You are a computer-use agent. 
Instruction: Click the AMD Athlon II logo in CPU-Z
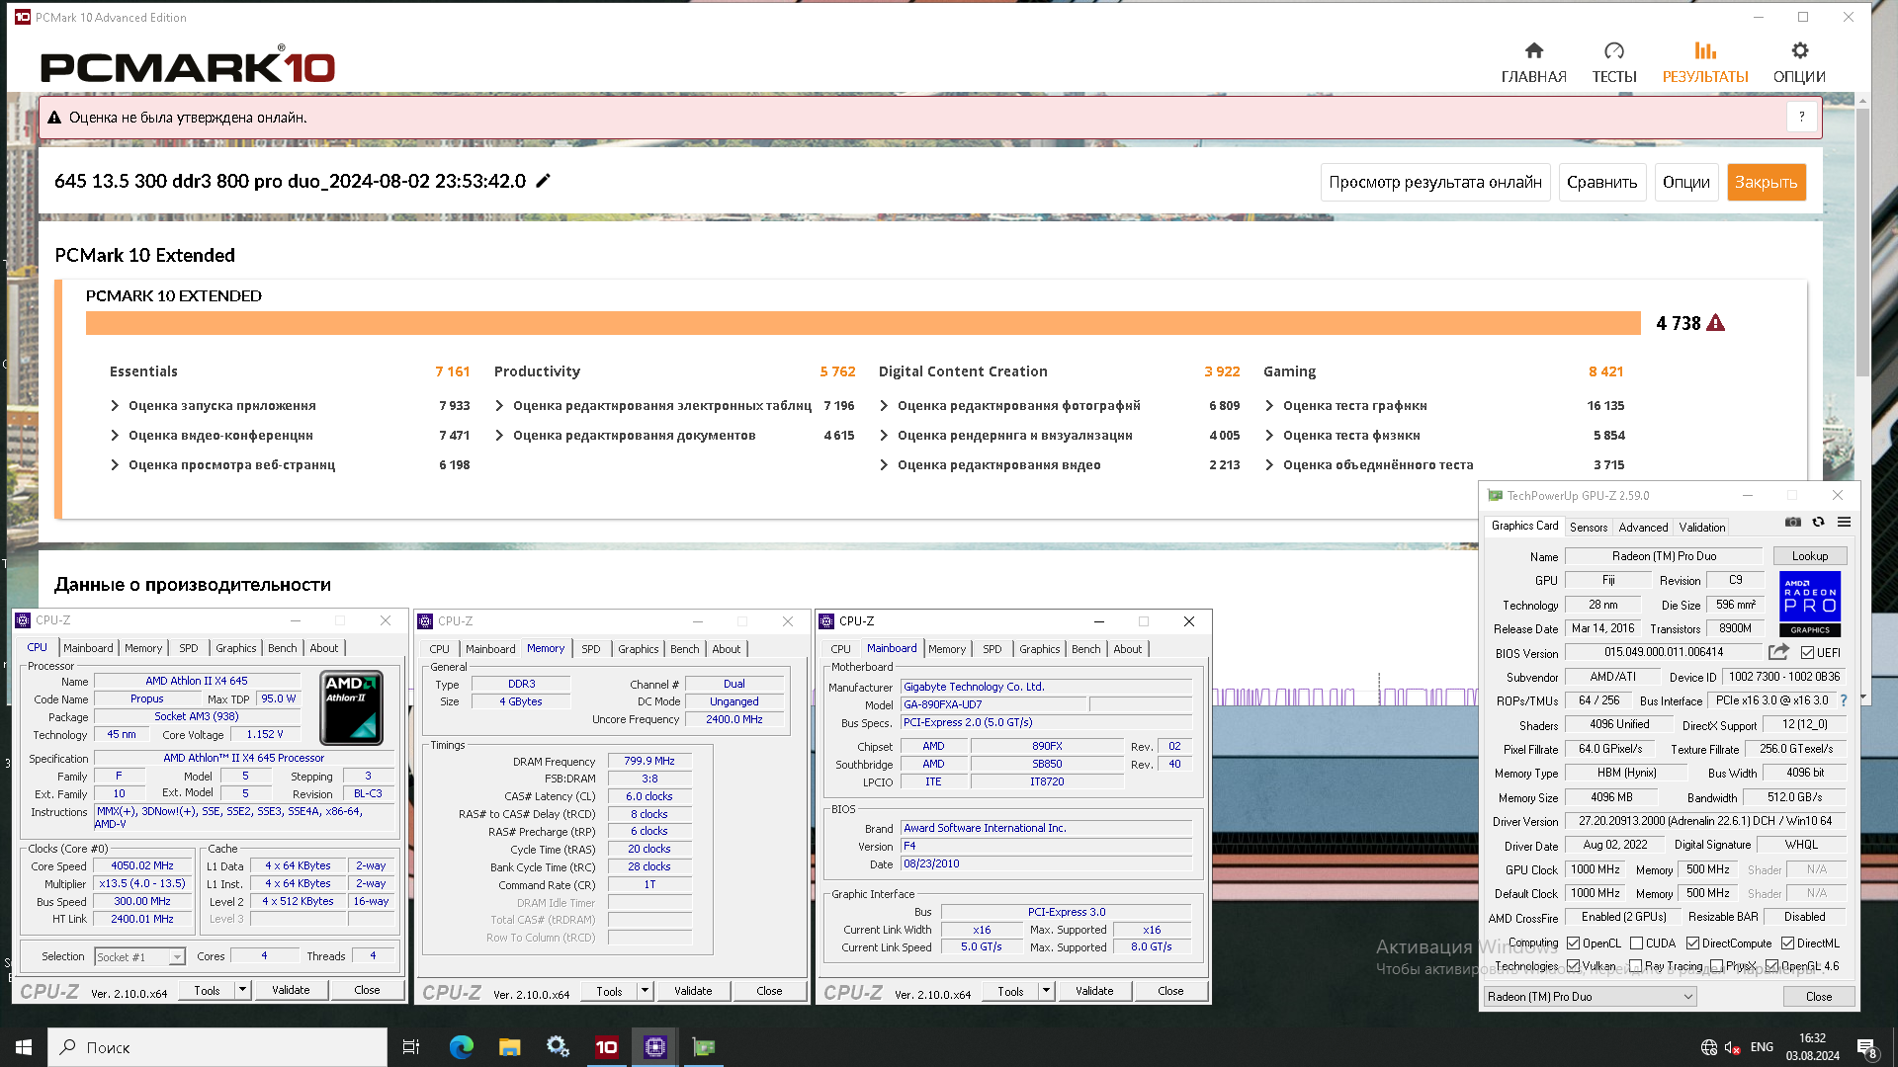pyautogui.click(x=351, y=708)
